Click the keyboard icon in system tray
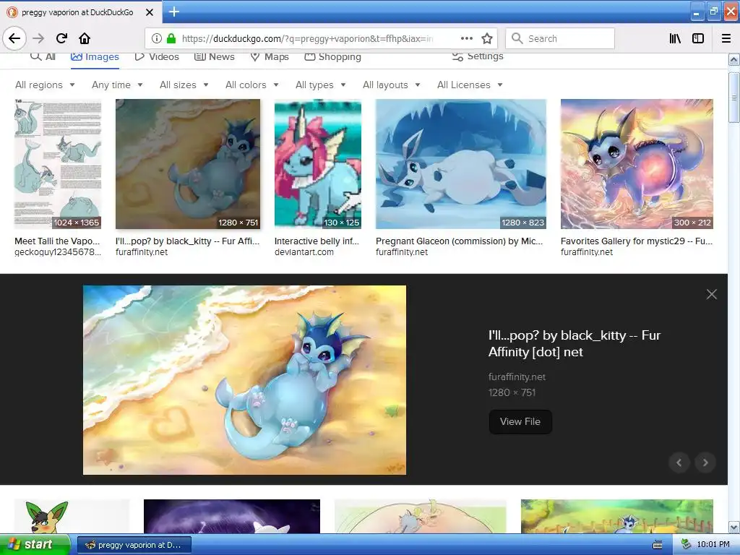 point(658,545)
